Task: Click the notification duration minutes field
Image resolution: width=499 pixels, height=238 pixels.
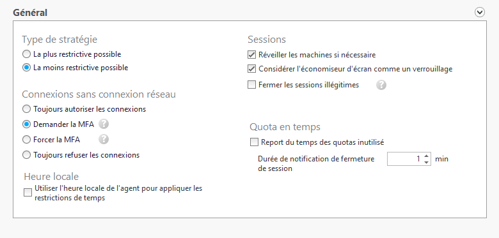Action: click(405, 159)
